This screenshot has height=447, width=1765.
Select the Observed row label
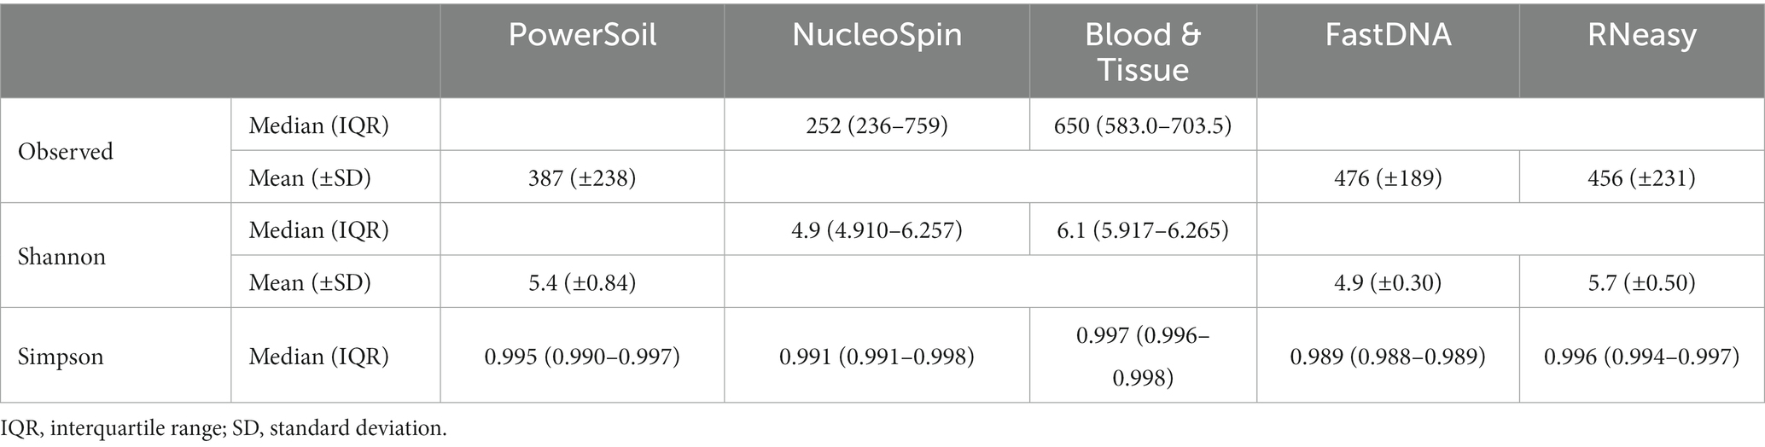[x=66, y=151]
